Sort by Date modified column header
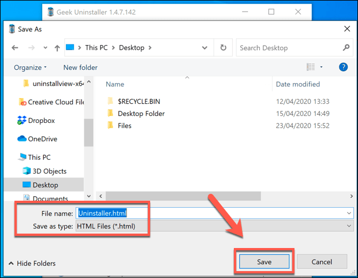Screen dimensions: 358x278 298,84
